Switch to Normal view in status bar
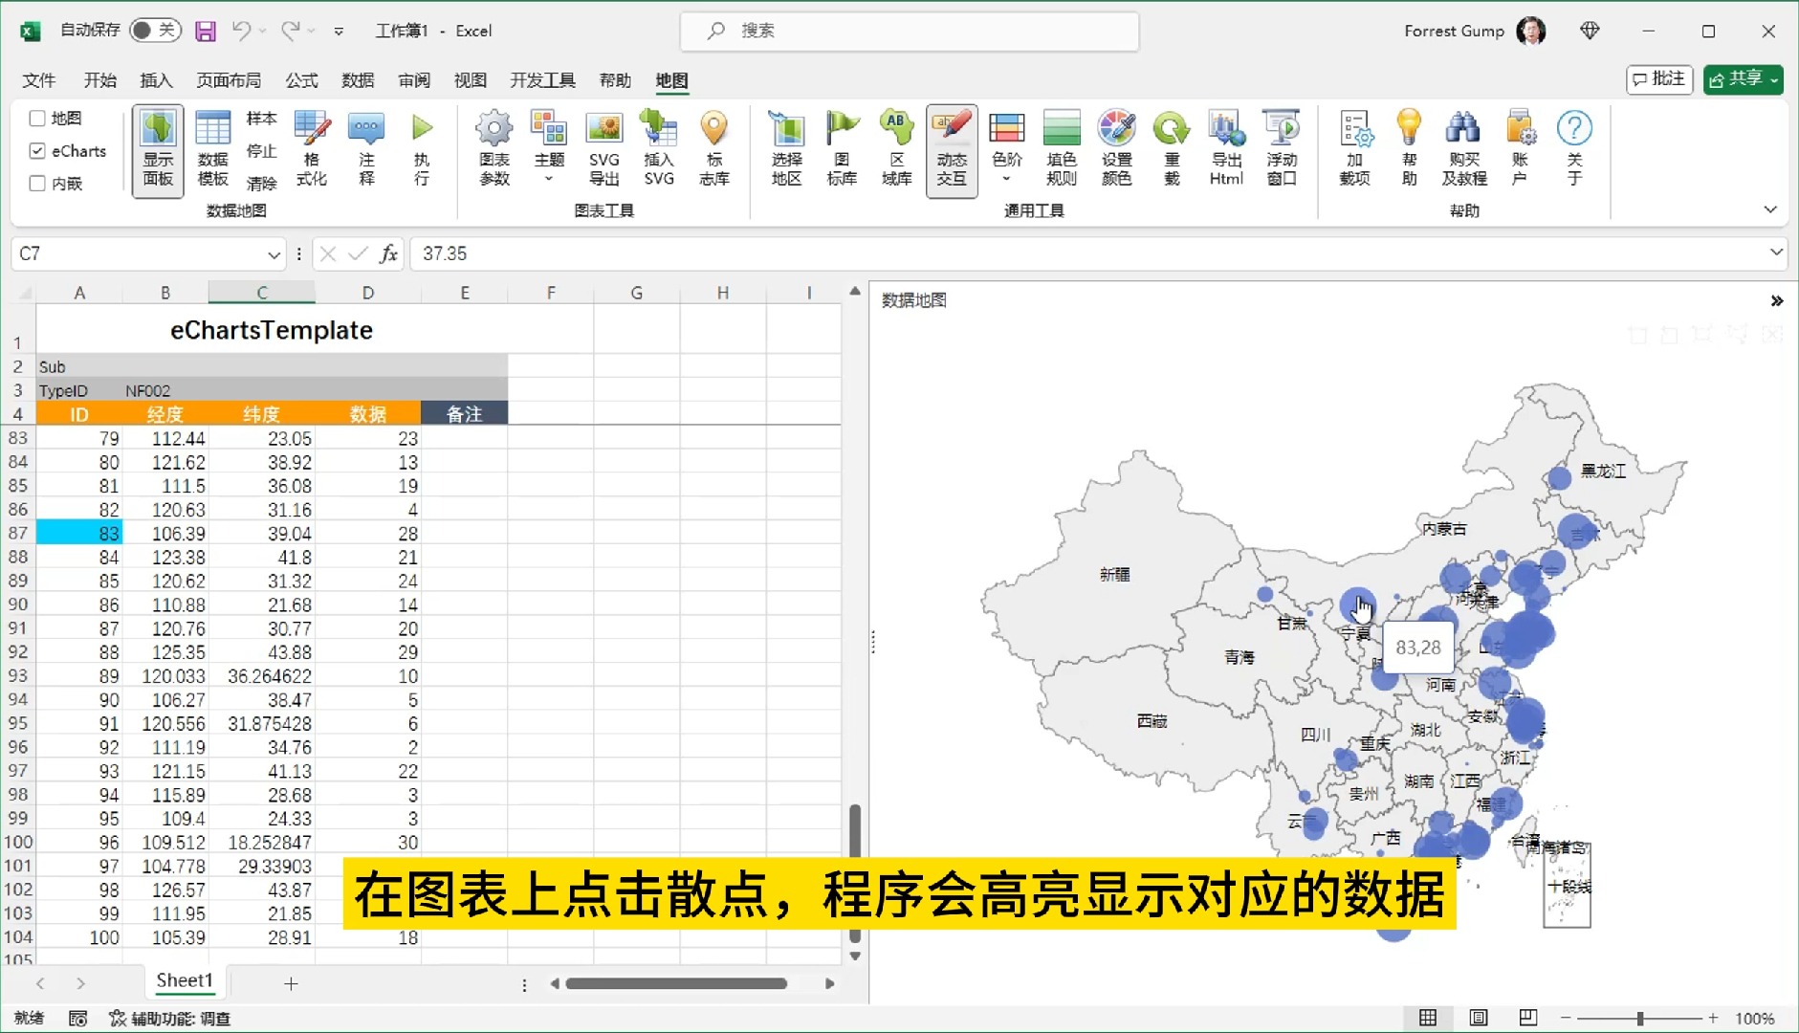The width and height of the screenshot is (1799, 1033). [1428, 1018]
